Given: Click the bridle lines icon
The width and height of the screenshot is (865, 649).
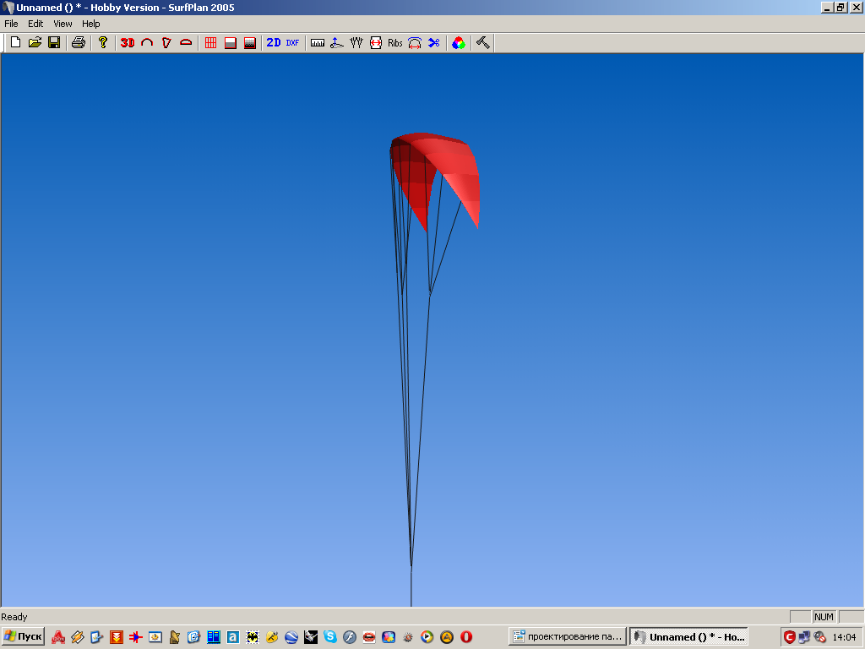Looking at the screenshot, I should pos(356,42).
